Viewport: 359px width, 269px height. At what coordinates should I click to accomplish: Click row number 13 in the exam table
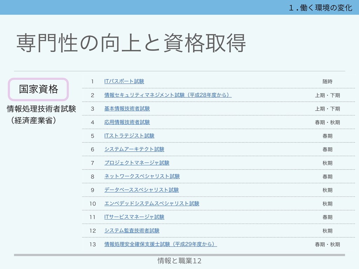click(x=93, y=244)
